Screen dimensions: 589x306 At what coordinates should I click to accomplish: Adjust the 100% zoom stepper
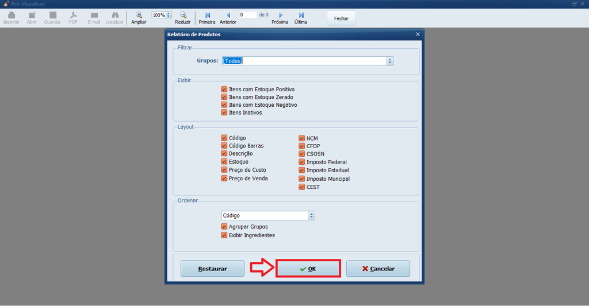point(169,15)
